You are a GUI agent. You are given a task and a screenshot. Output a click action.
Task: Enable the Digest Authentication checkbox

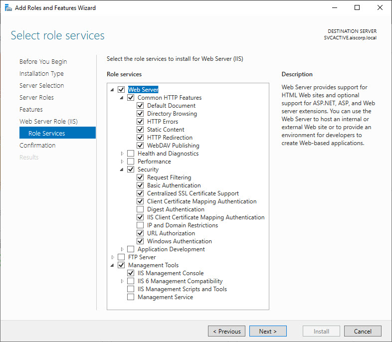coord(140,209)
